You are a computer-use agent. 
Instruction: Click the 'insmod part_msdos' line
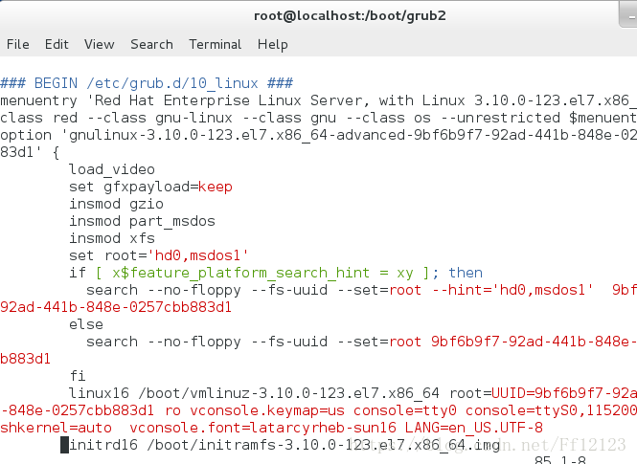(142, 221)
